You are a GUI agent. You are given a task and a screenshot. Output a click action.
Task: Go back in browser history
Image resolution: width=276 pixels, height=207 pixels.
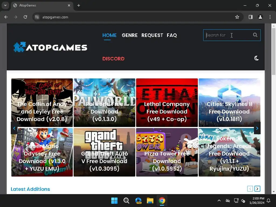coord(6,17)
